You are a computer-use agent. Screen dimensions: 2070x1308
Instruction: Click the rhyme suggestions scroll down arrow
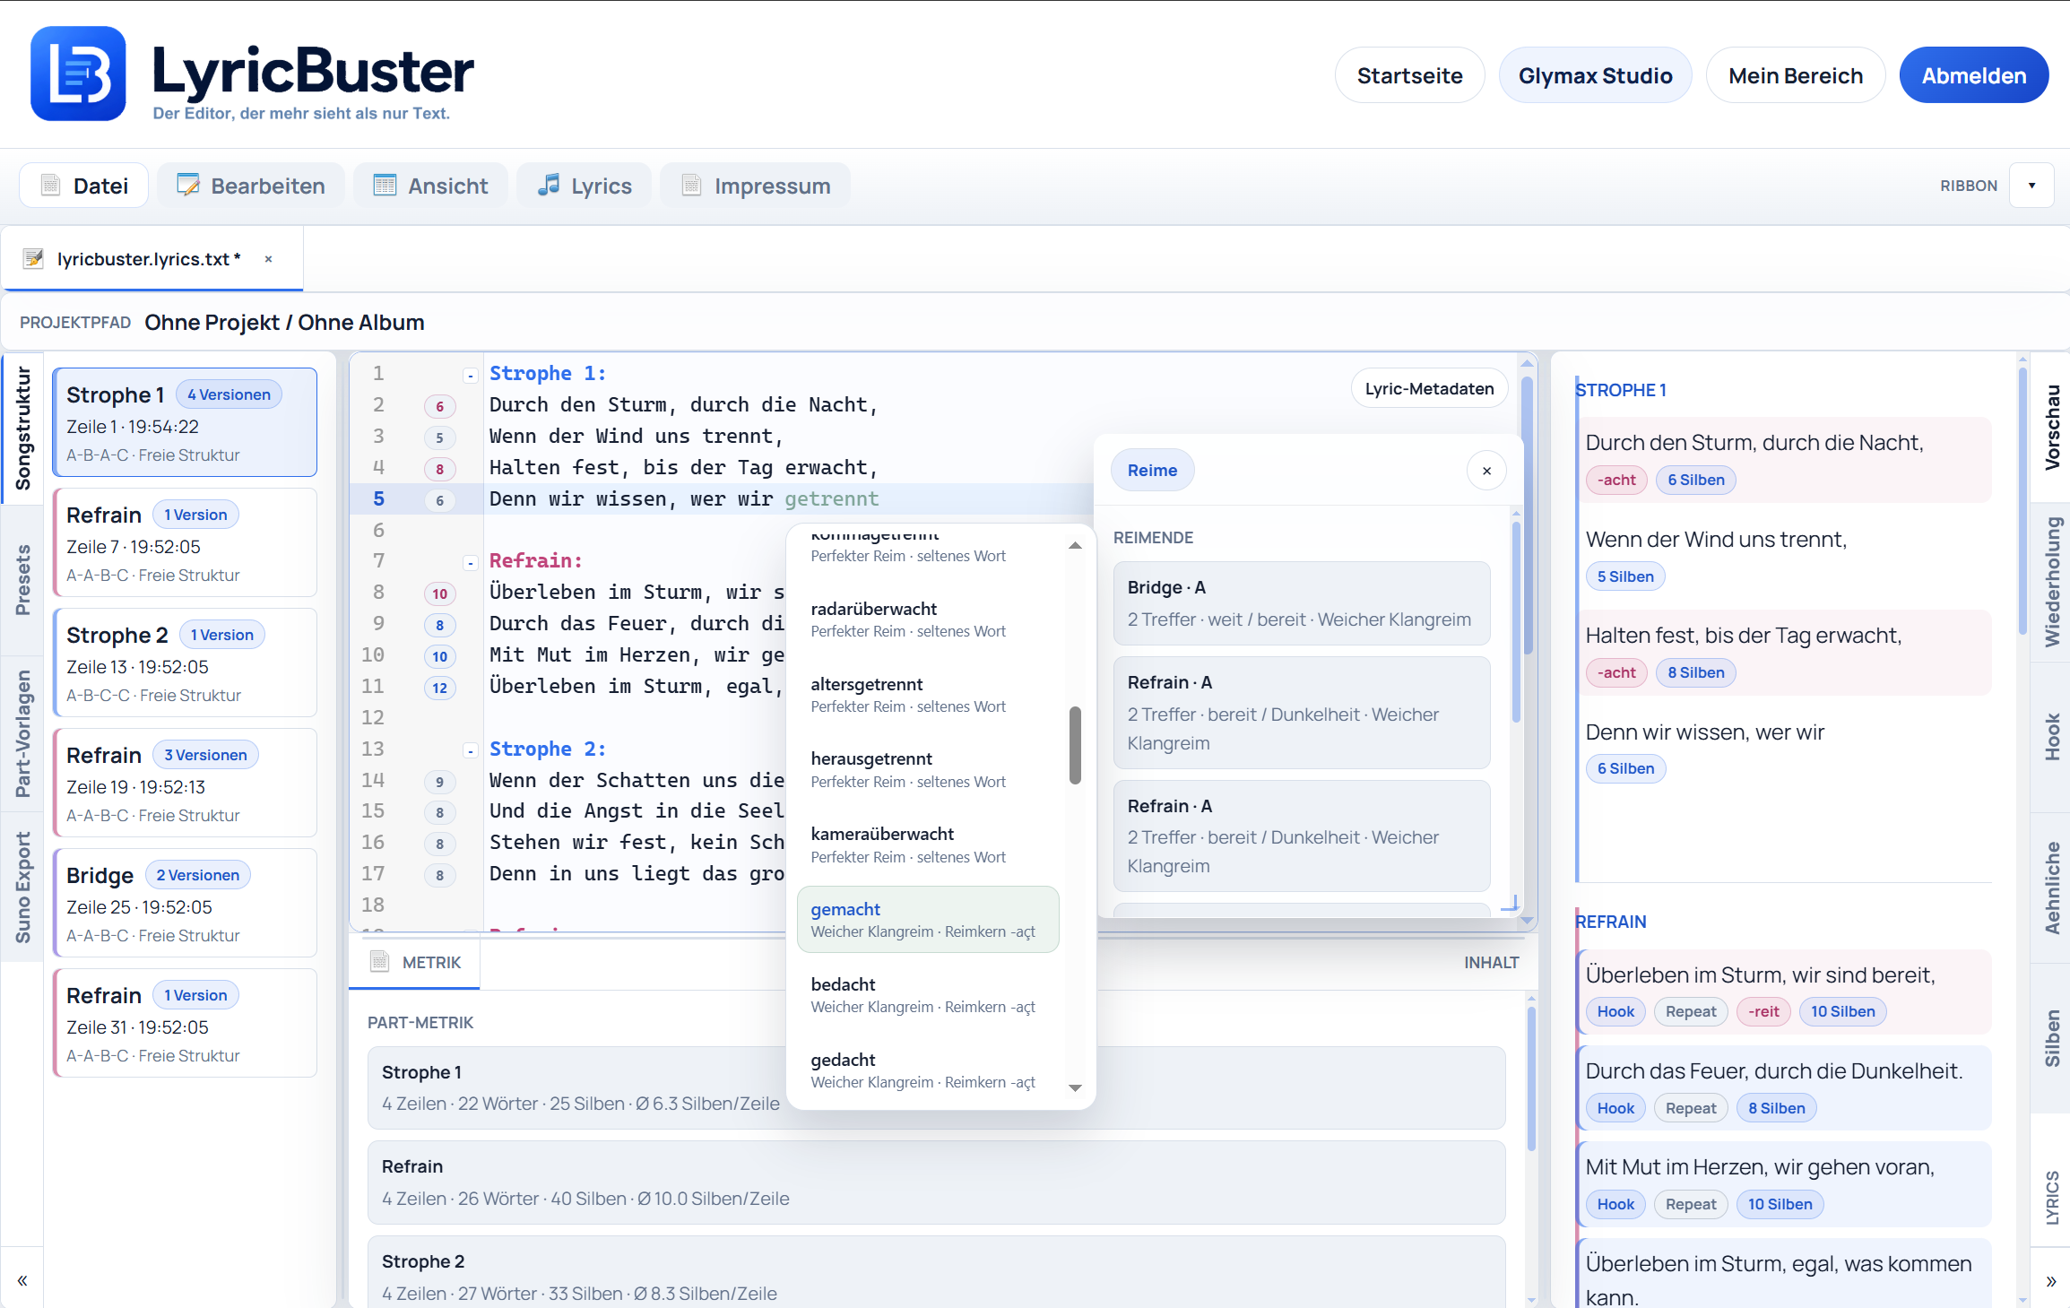tap(1075, 1087)
